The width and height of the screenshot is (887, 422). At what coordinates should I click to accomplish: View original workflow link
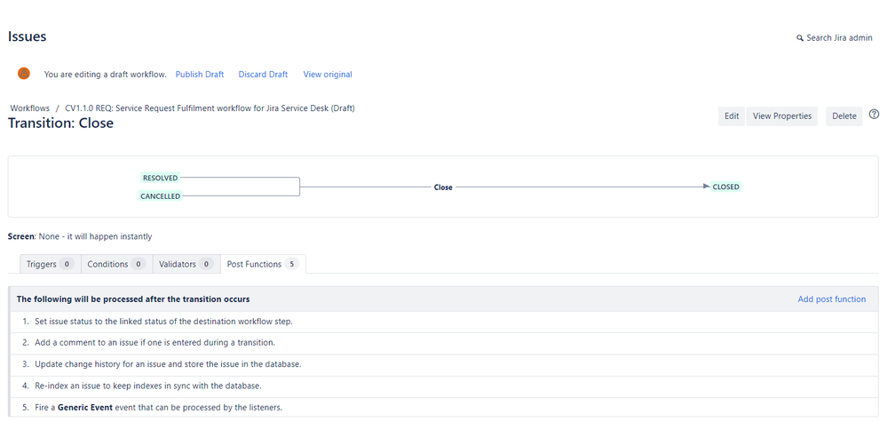coord(328,74)
